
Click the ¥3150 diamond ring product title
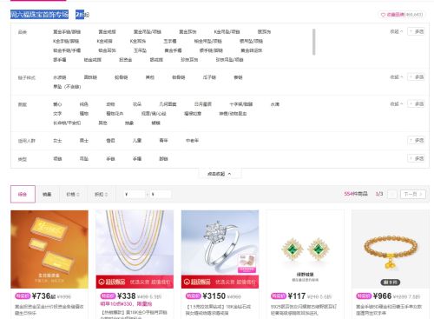tap(218, 309)
